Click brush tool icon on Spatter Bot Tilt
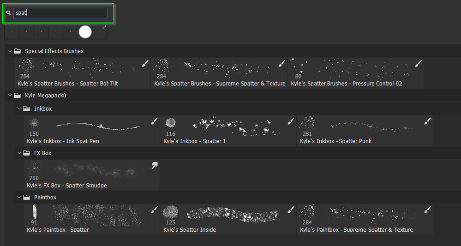This screenshot has height=246, width=461. [x=145, y=64]
